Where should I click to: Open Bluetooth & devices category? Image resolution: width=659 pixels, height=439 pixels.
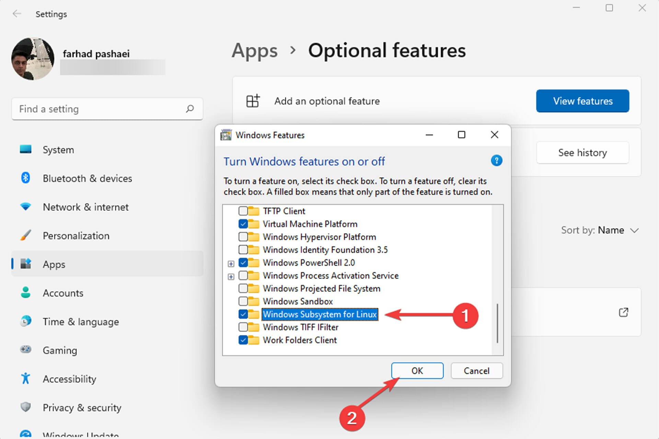pyautogui.click(x=107, y=178)
